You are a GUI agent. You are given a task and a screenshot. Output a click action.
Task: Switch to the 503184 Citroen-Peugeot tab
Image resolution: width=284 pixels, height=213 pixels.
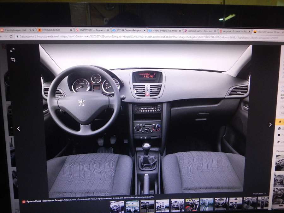(128, 31)
